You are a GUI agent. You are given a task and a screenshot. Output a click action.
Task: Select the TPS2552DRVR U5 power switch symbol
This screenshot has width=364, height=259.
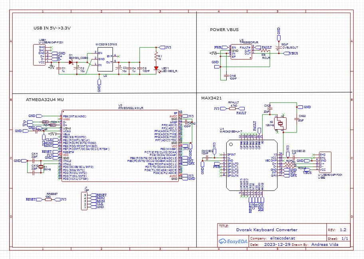click(x=241, y=52)
